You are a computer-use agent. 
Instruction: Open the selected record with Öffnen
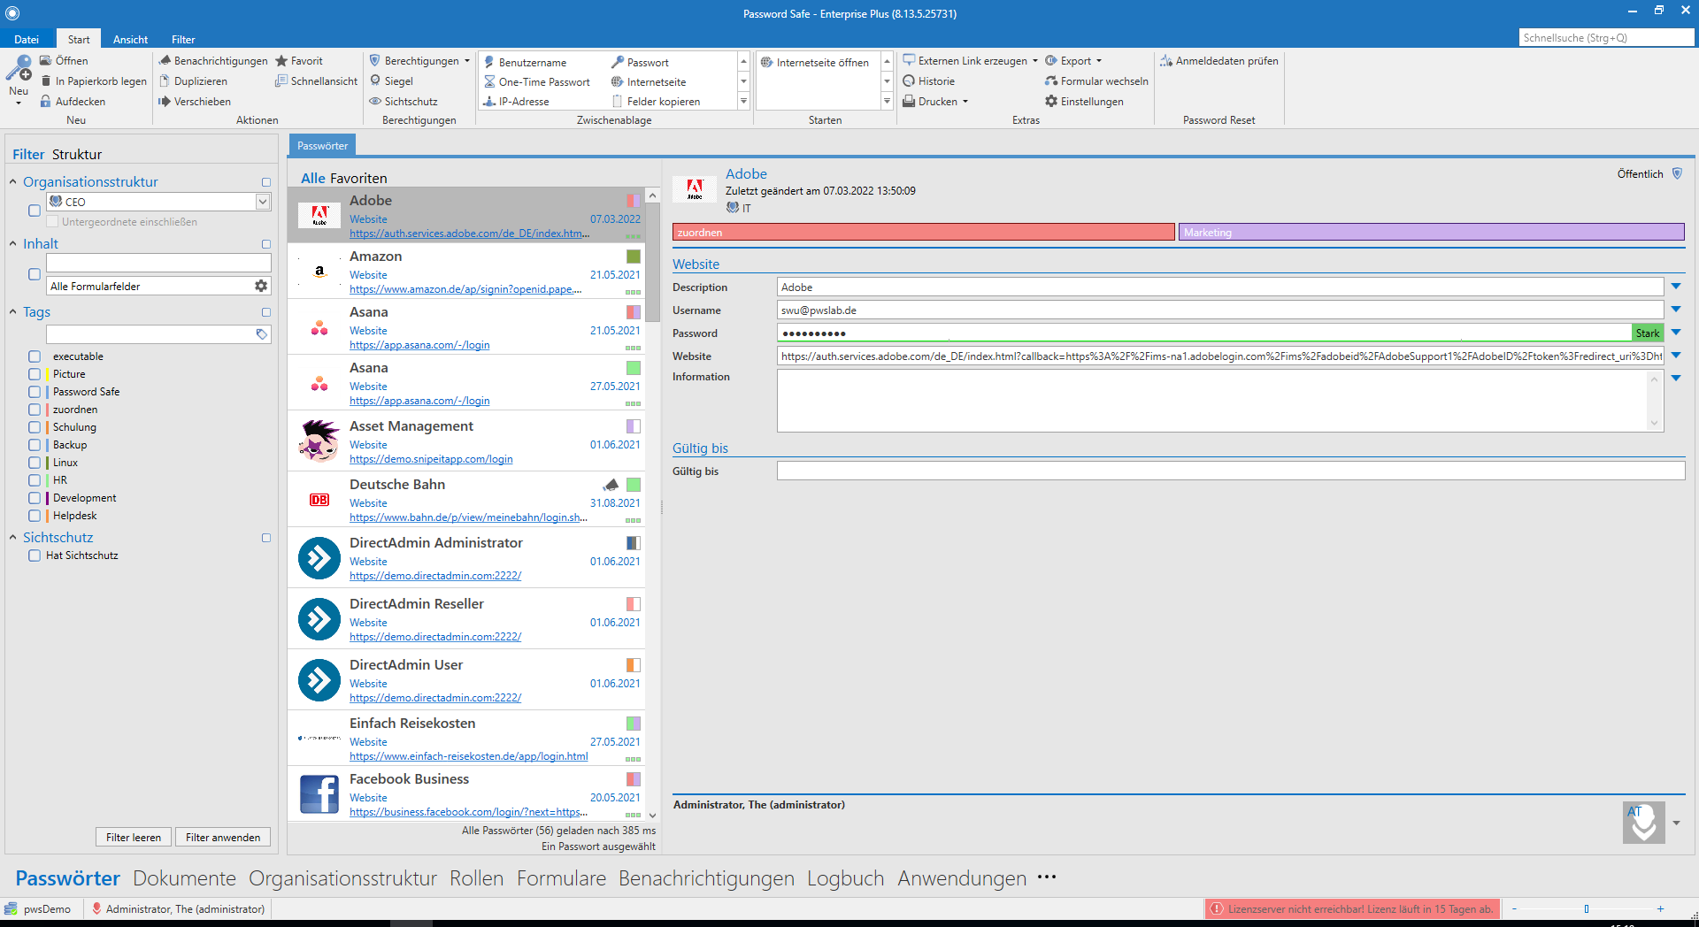point(64,61)
